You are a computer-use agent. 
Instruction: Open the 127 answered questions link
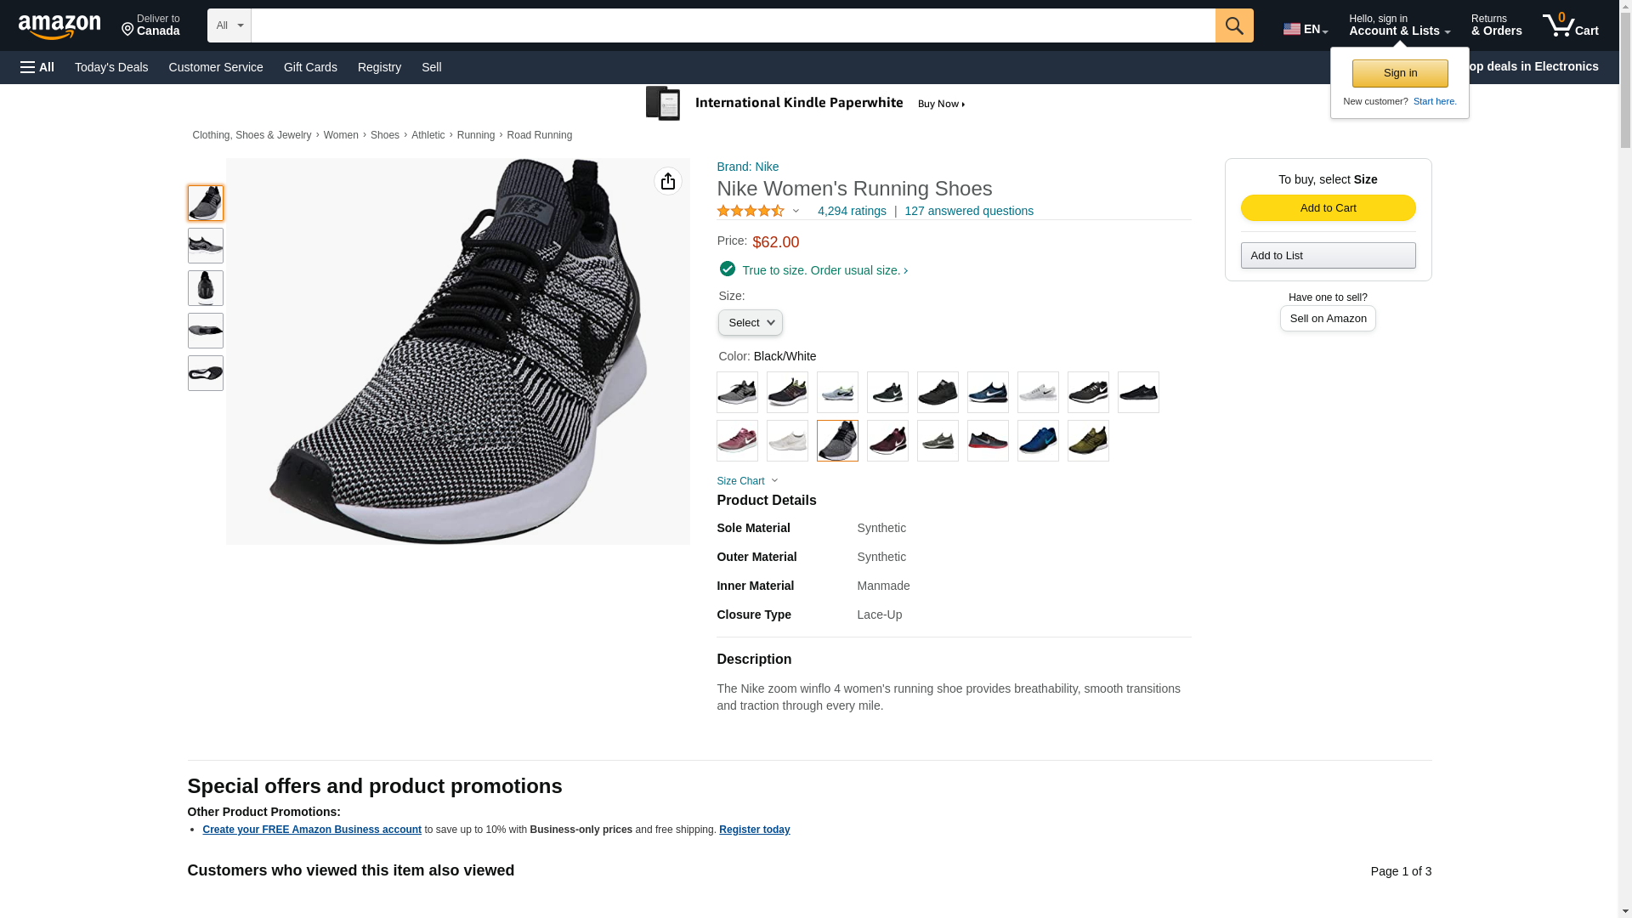pyautogui.click(x=969, y=211)
